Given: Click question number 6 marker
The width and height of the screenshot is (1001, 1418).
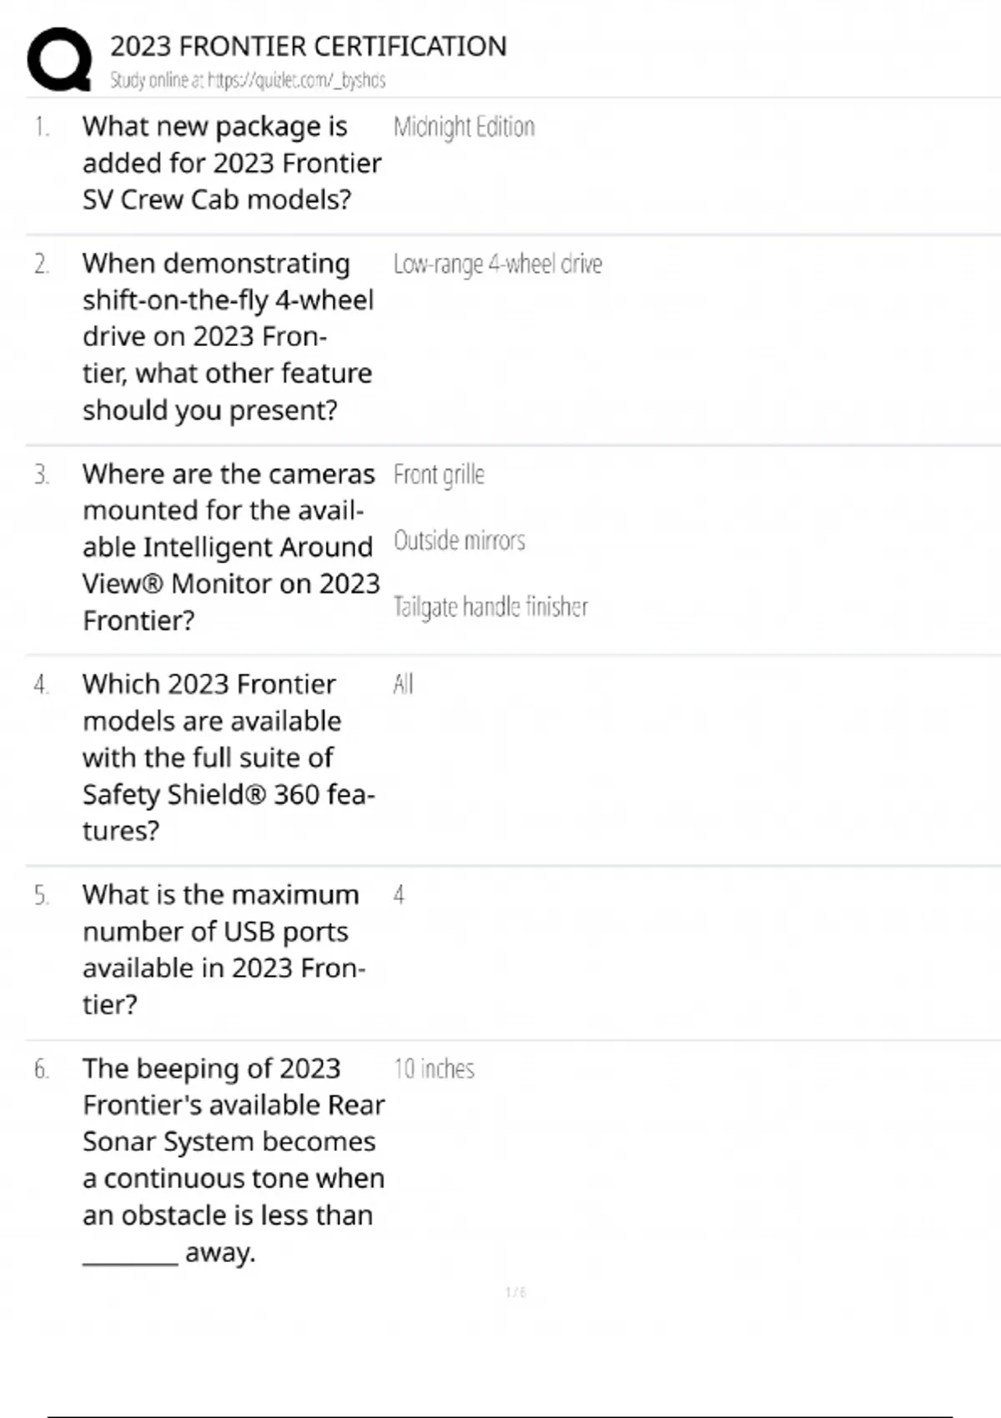Looking at the screenshot, I should (x=42, y=1069).
